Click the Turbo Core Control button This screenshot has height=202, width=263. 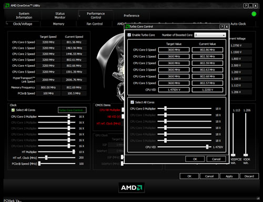[72, 110]
